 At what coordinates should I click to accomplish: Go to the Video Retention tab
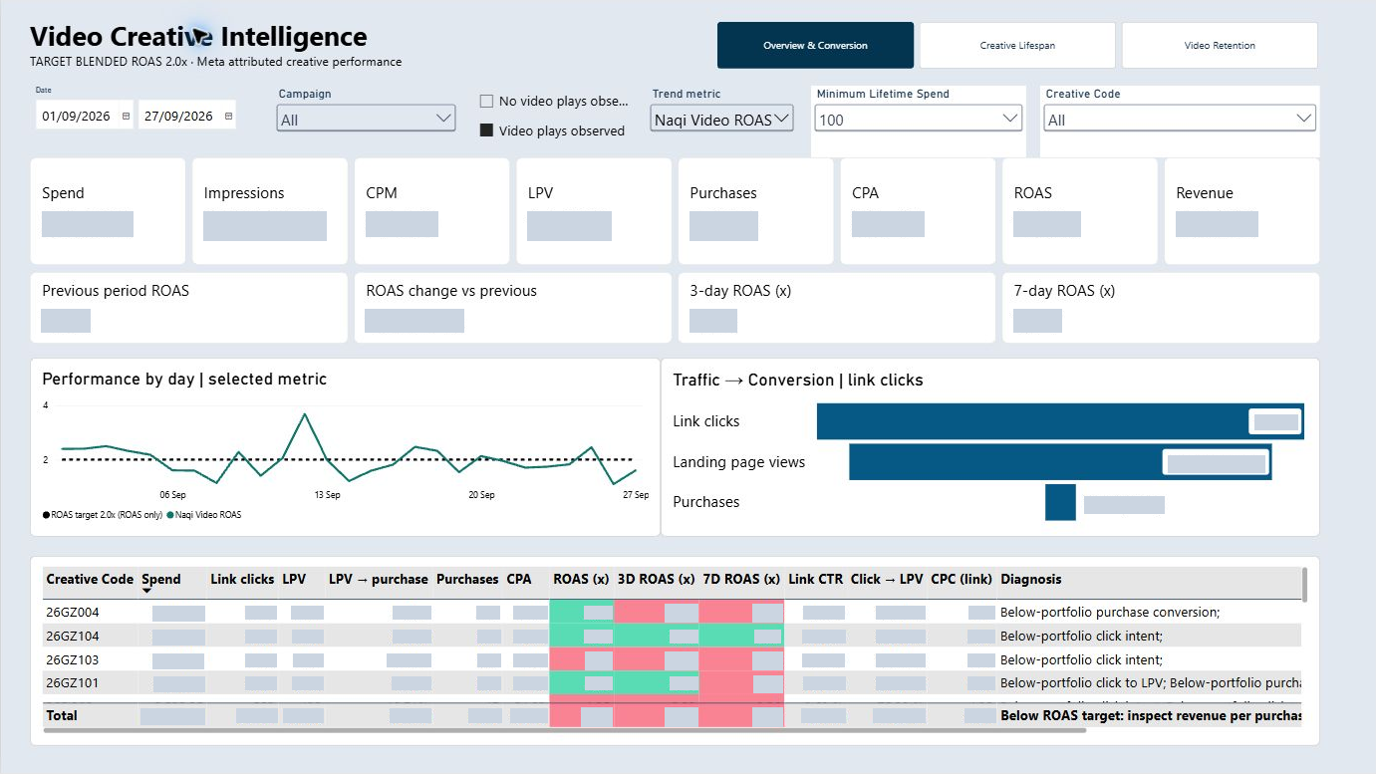tap(1220, 45)
